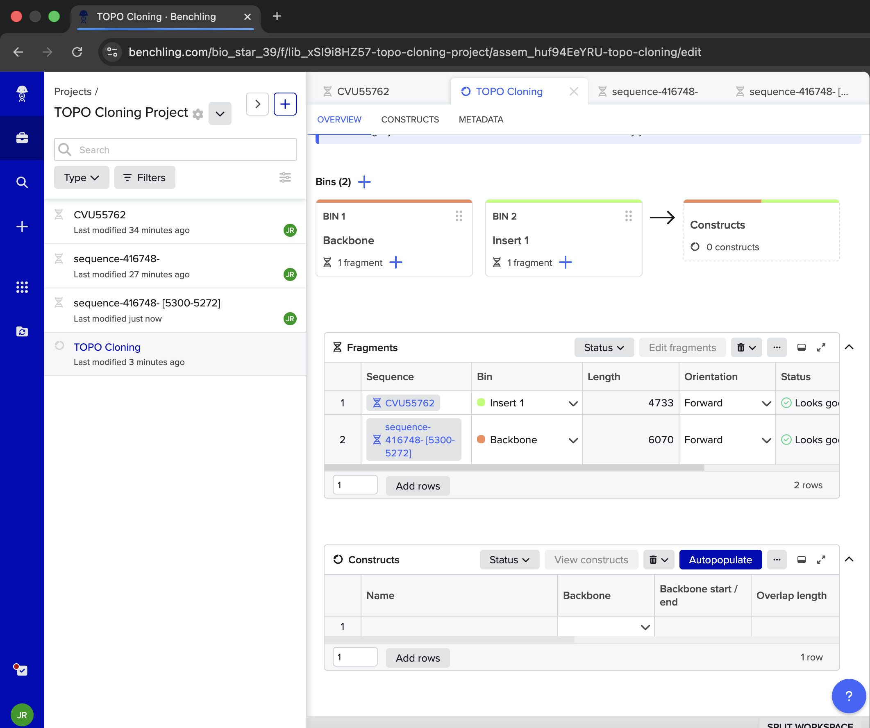Open the Type filter dropdown
This screenshot has height=728, width=870.
[x=82, y=178]
